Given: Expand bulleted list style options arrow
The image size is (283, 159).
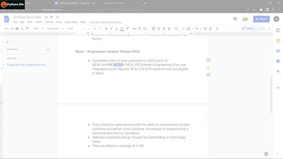Looking at the screenshot, I should pyautogui.click(x=192, y=29).
